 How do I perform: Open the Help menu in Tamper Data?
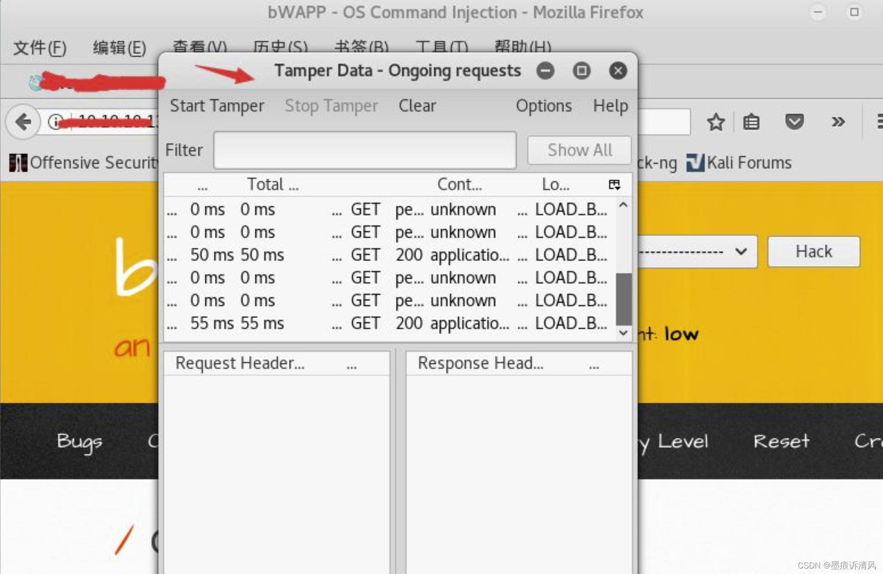point(610,106)
